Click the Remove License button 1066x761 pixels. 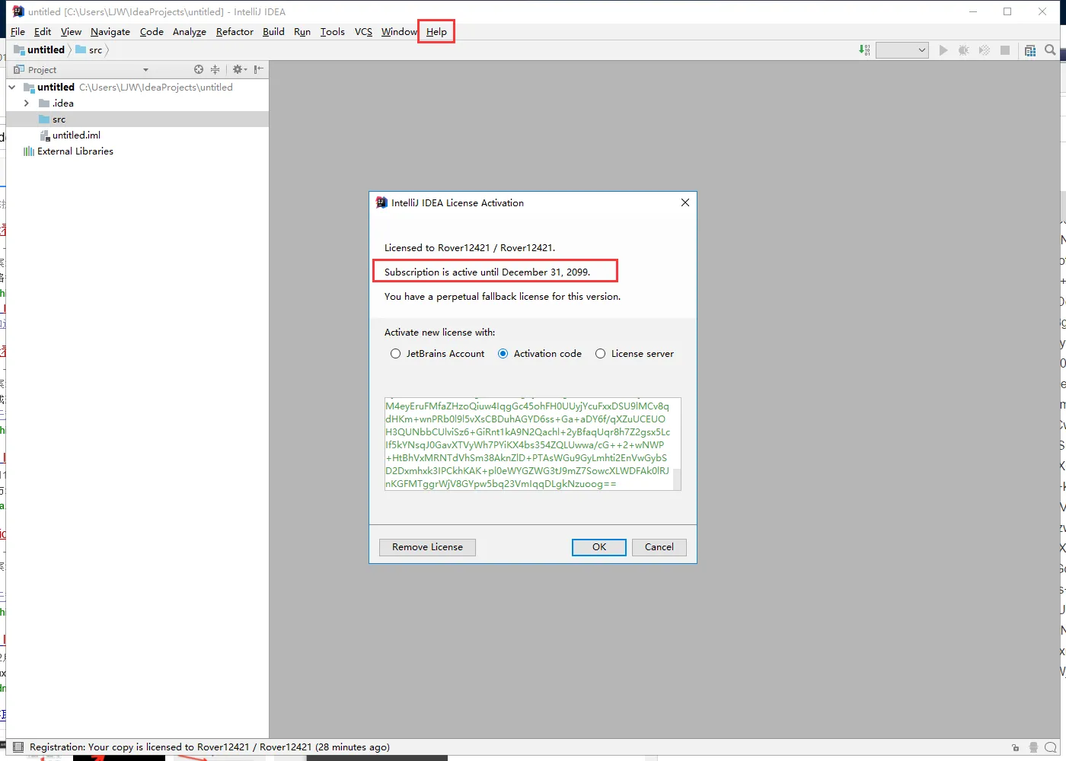point(427,547)
